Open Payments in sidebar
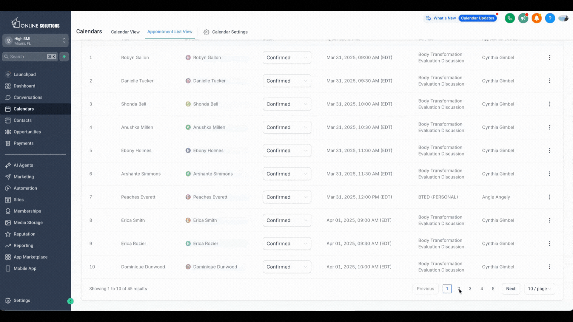Viewport: 573px width, 322px height. point(35,143)
